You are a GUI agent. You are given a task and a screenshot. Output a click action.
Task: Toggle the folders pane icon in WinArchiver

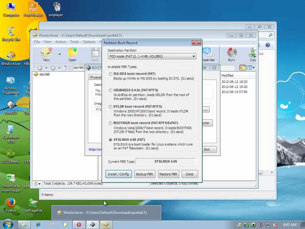pos(243,68)
